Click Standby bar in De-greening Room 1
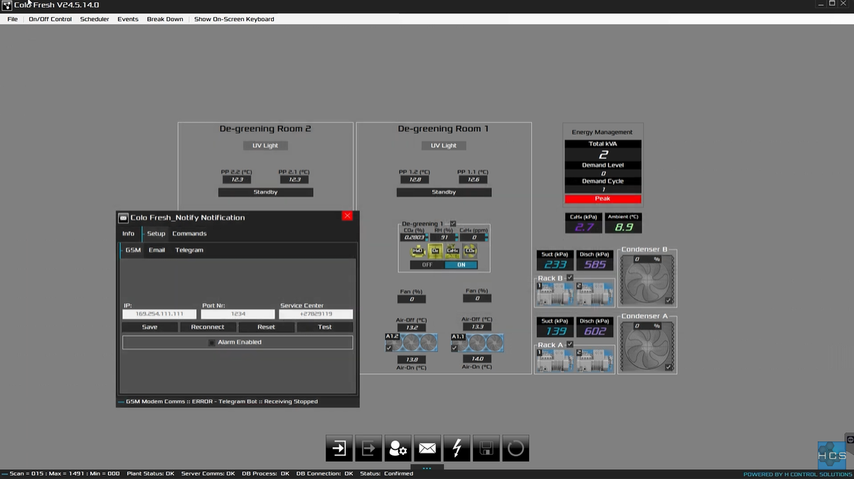Viewport: 854px width, 479px height. tap(444, 192)
